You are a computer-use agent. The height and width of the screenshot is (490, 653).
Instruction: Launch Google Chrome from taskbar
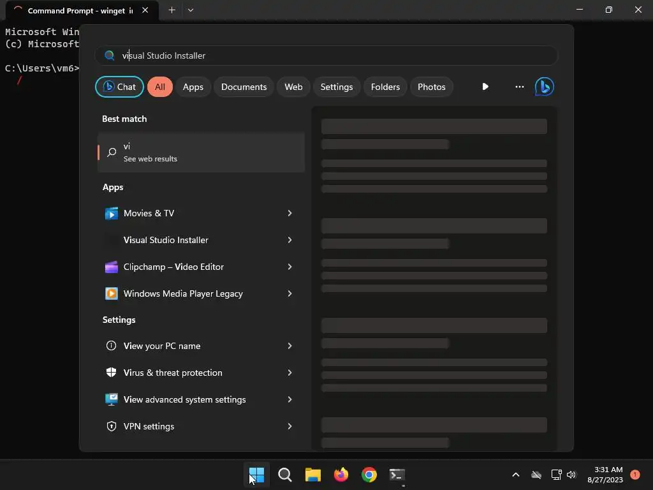click(x=369, y=475)
